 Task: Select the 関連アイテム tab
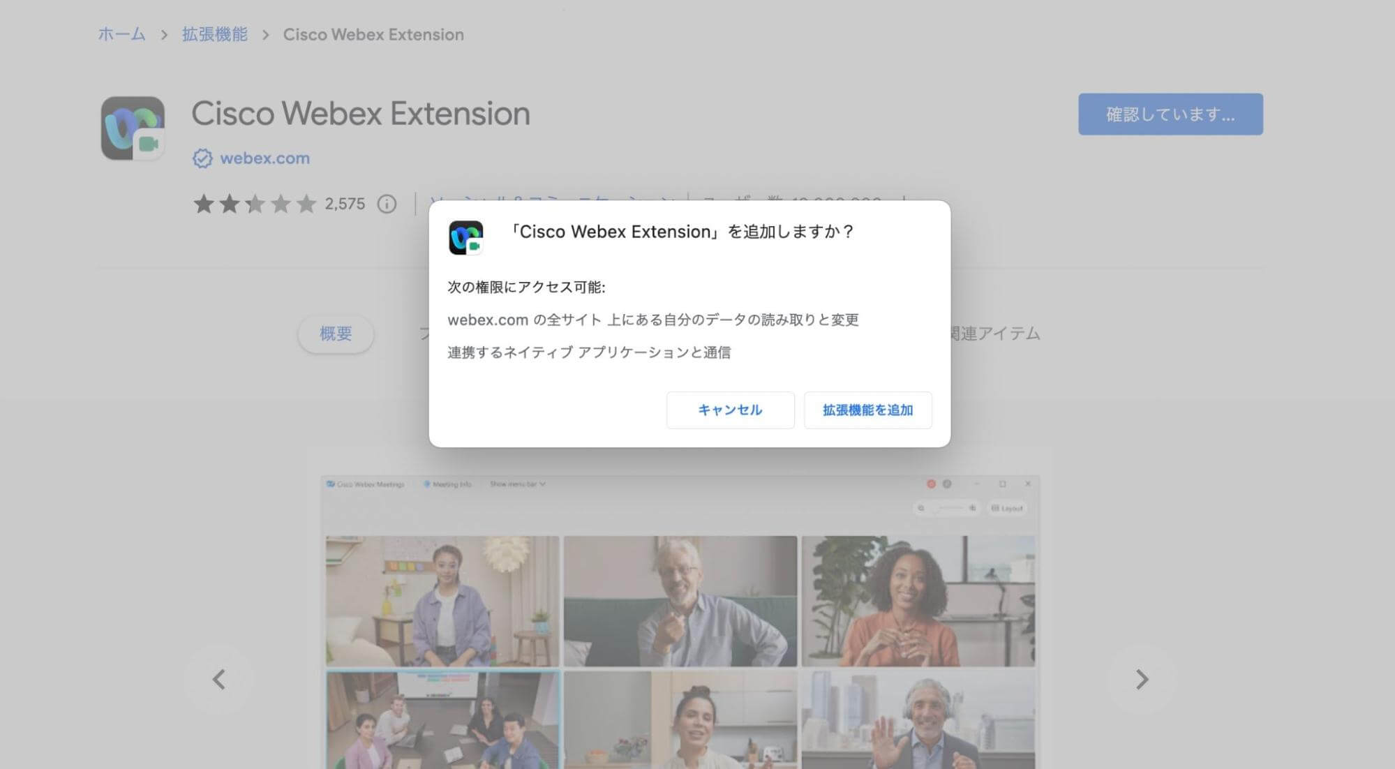(x=995, y=334)
